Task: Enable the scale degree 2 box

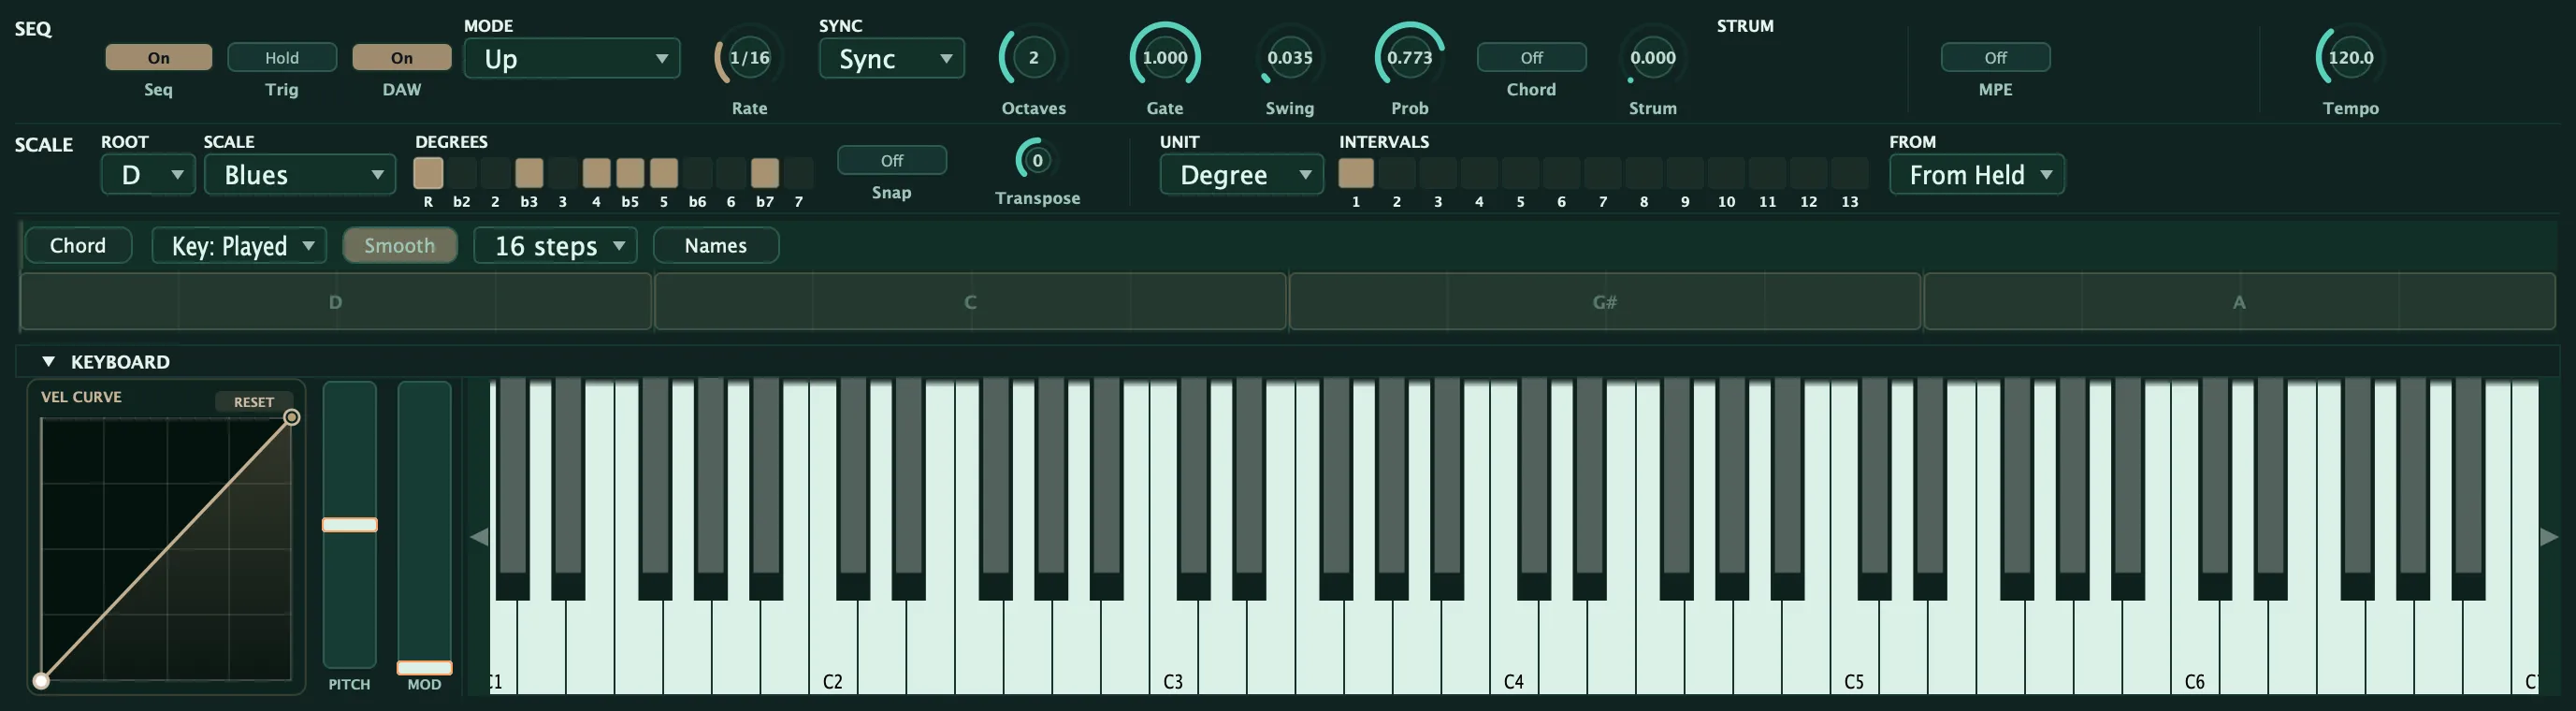Action: pos(495,173)
